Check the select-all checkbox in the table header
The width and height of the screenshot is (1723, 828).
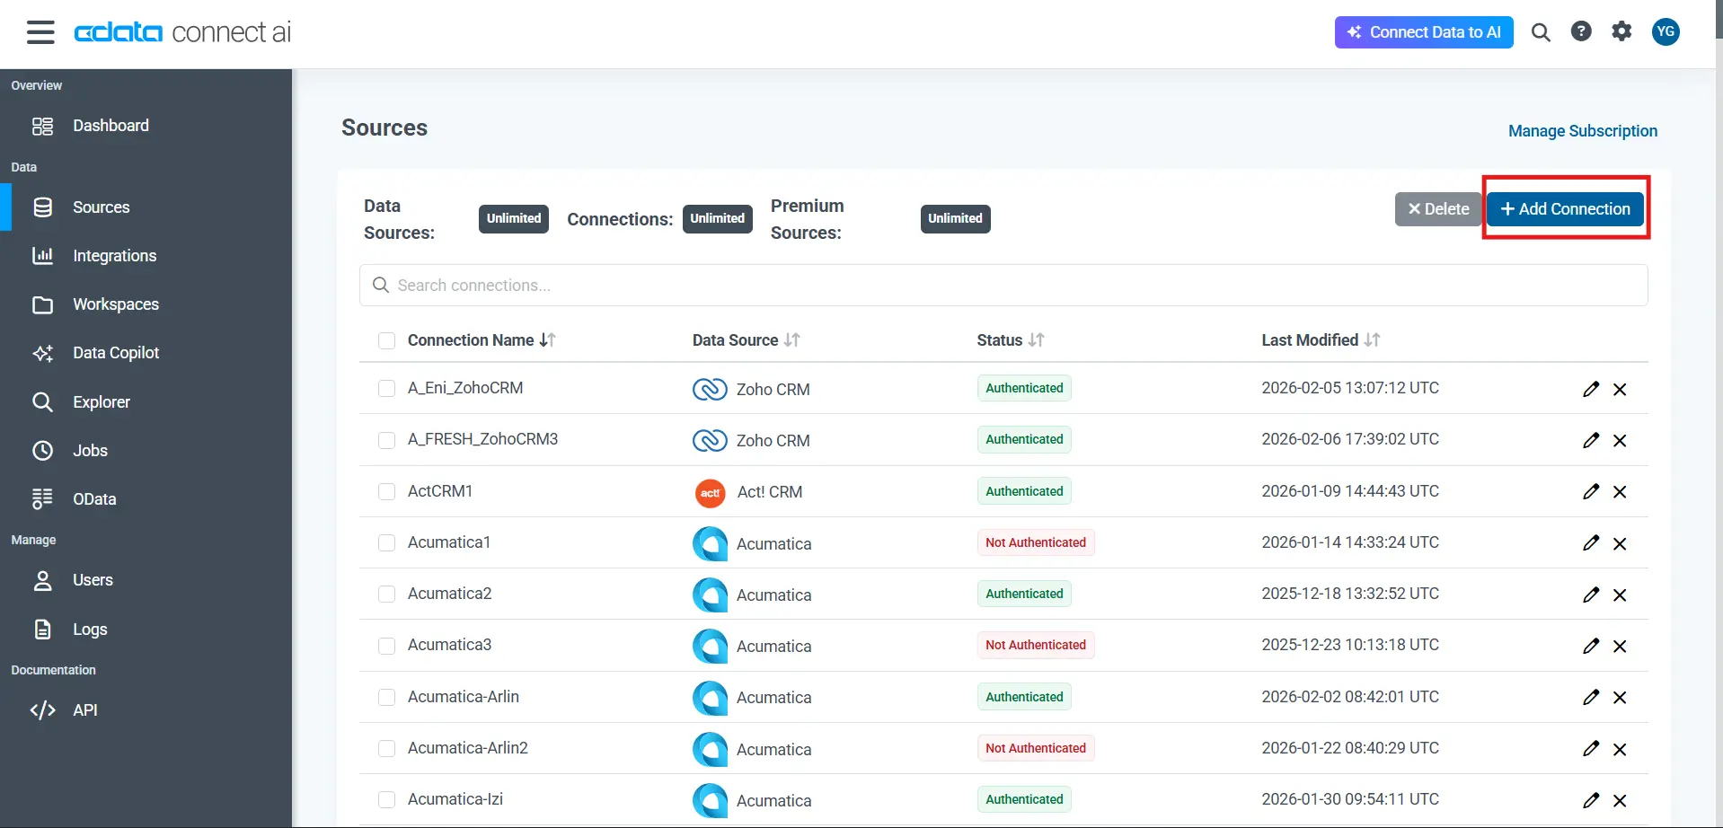pos(387,340)
